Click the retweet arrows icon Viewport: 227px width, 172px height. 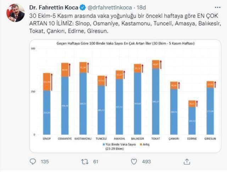(84, 162)
